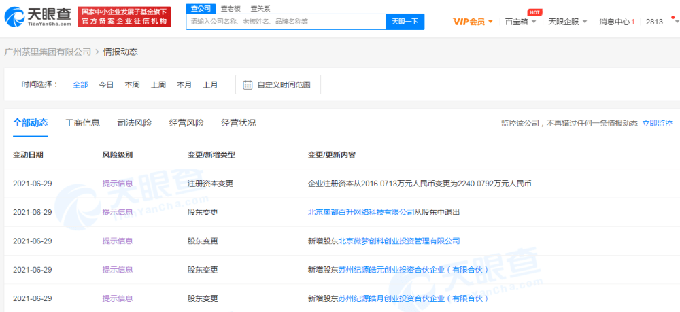Click the 变更/更新内容 column header
The height and width of the screenshot is (312, 680).
(x=332, y=155)
